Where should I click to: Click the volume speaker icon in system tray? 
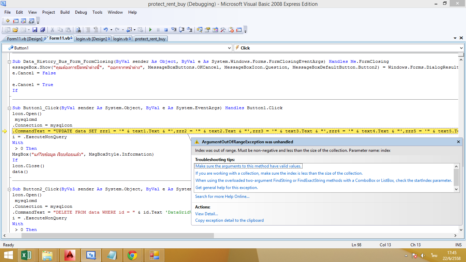(423, 255)
